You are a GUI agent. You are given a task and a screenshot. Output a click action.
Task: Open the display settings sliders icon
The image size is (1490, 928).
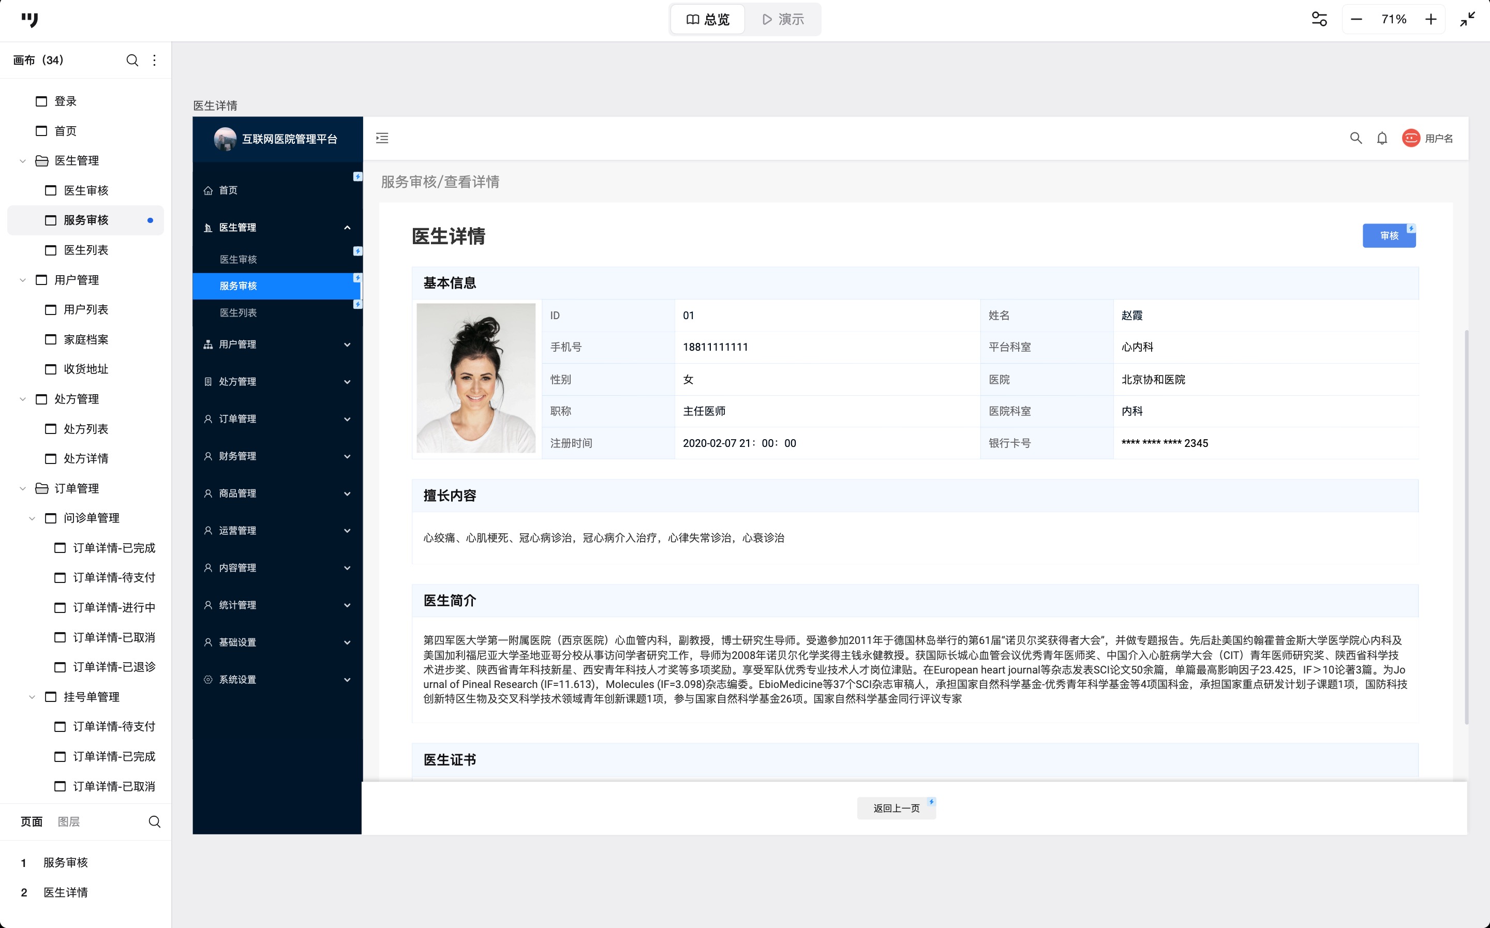pyautogui.click(x=1319, y=20)
